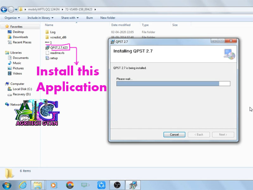Open the Organize menu
Viewport: 253px width, 190px height.
[x=12, y=18]
